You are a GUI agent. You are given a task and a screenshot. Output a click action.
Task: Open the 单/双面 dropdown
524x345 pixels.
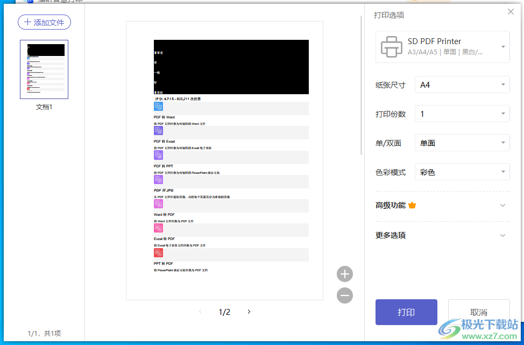pos(462,143)
